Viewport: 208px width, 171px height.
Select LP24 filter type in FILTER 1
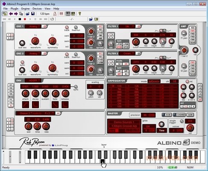(x=126, y=44)
